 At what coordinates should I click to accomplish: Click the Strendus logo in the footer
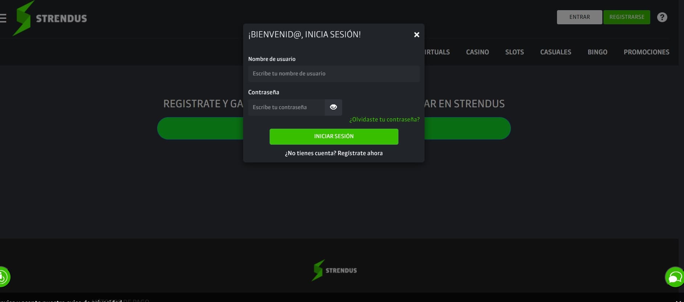coord(334,270)
